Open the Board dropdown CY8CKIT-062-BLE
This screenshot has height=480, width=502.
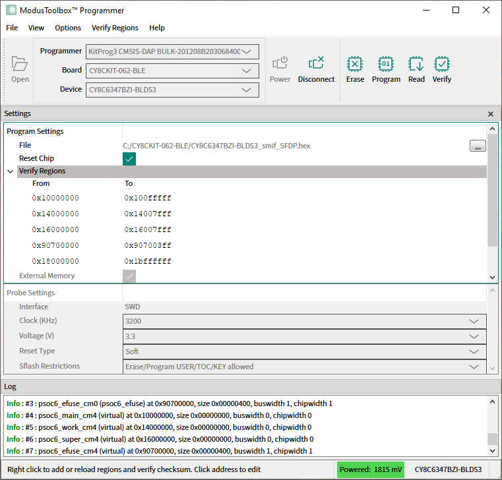(247, 71)
